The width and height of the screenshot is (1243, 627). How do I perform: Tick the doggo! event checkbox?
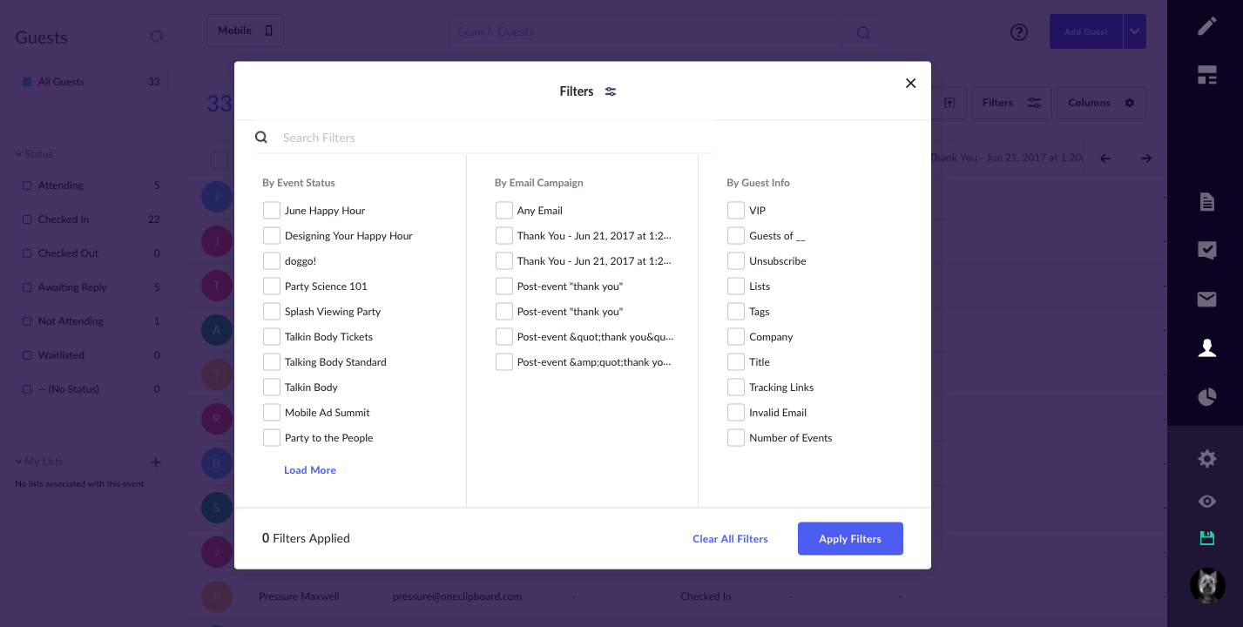(272, 261)
